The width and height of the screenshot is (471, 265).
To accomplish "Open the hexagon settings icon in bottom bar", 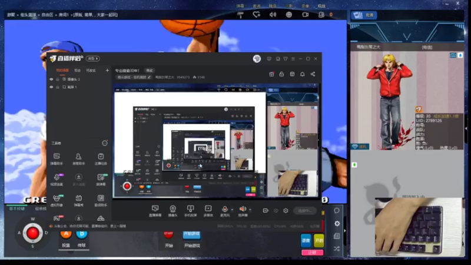I will [x=286, y=211].
